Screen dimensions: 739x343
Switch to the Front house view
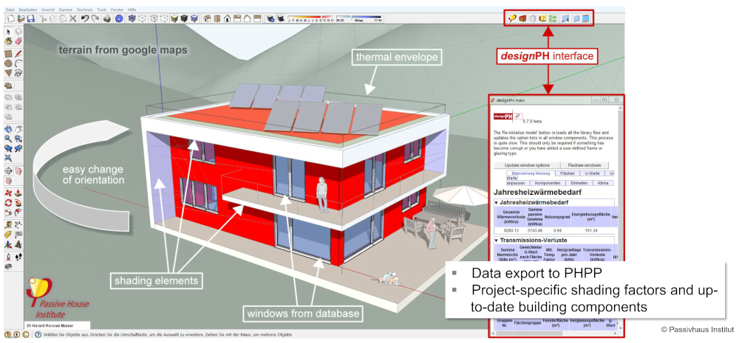coord(227,19)
